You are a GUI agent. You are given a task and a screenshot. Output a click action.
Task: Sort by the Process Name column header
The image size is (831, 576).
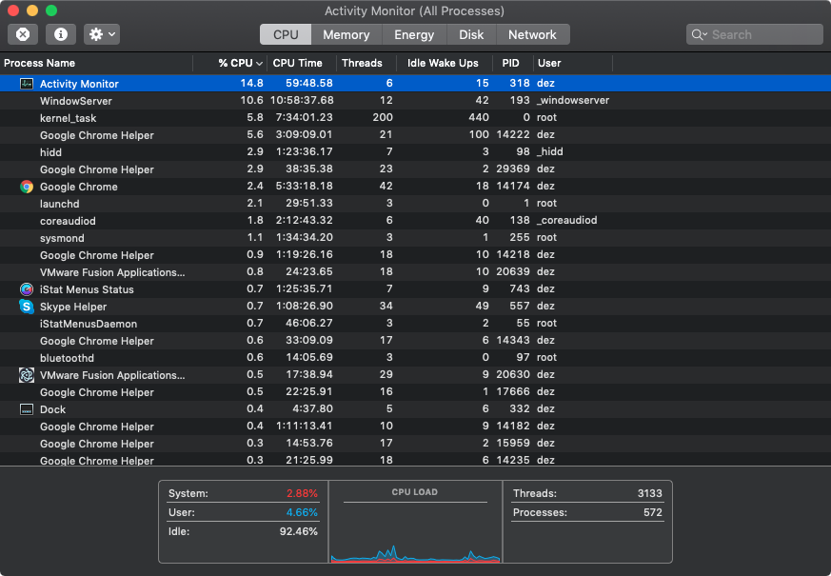click(x=96, y=63)
